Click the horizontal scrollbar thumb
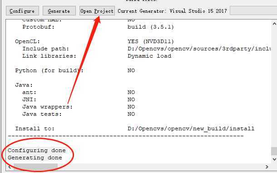Screen dimensions: 277x173 click(x=36, y=166)
